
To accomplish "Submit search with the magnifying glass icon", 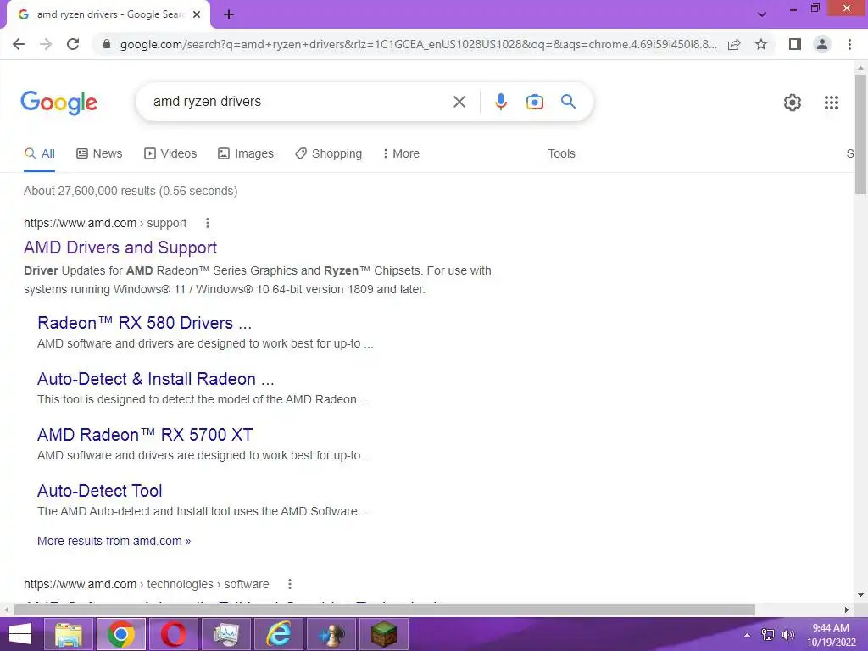I will (x=568, y=102).
